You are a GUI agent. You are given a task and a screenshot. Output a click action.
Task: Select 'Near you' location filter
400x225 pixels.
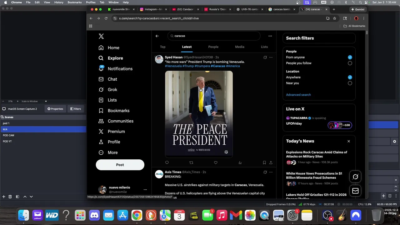click(350, 83)
